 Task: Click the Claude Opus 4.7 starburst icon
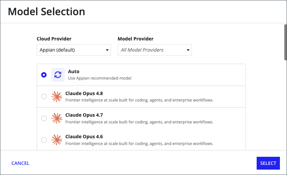[57, 118]
